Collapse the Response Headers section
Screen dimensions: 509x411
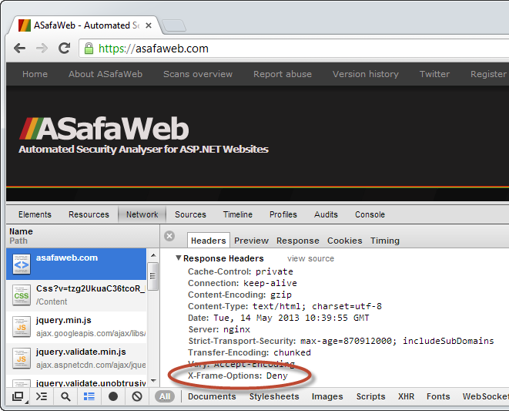click(x=178, y=258)
